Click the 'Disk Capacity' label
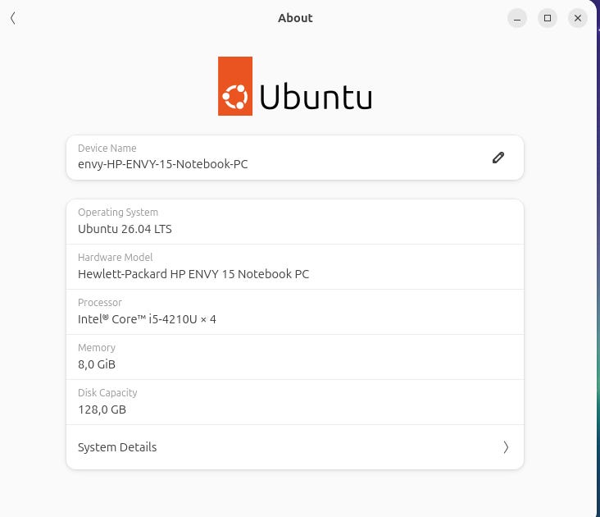The width and height of the screenshot is (600, 517). 107,393
